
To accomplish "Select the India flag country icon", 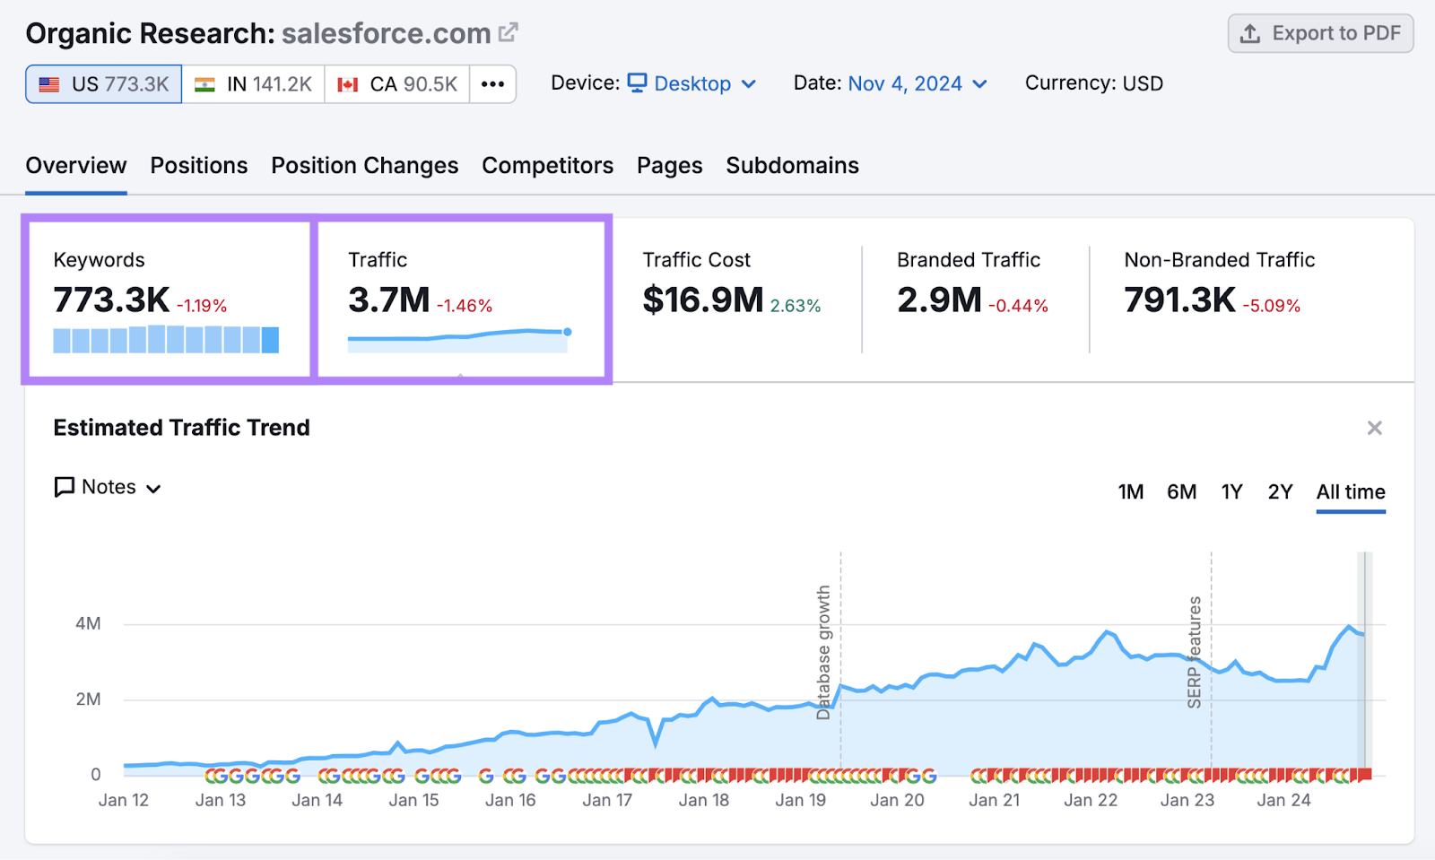I will click(204, 83).
